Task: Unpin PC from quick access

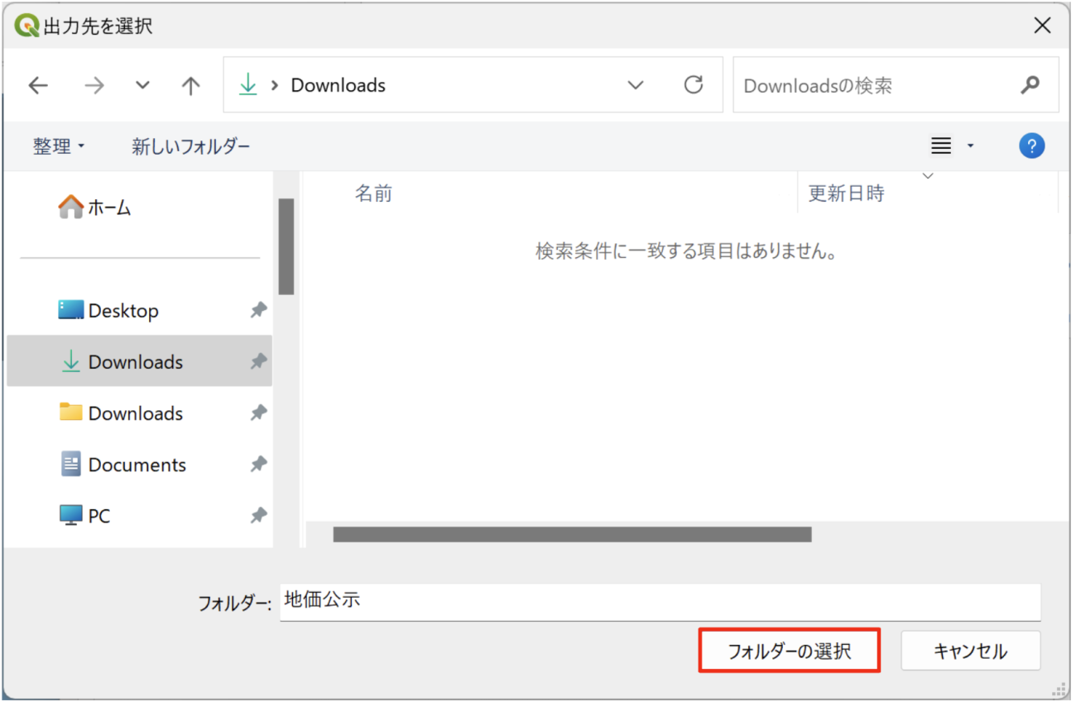Action: click(259, 516)
